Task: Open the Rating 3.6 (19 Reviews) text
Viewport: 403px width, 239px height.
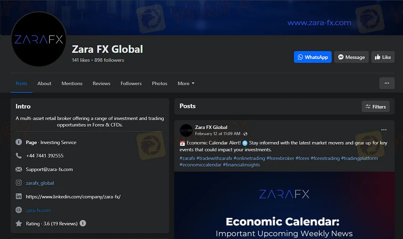Action: pos(52,224)
